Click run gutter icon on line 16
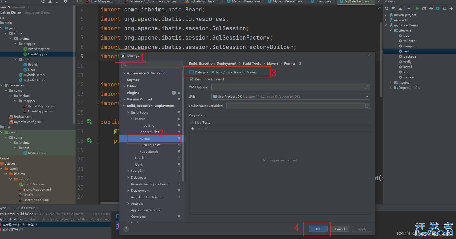The image size is (456, 239). [89, 122]
